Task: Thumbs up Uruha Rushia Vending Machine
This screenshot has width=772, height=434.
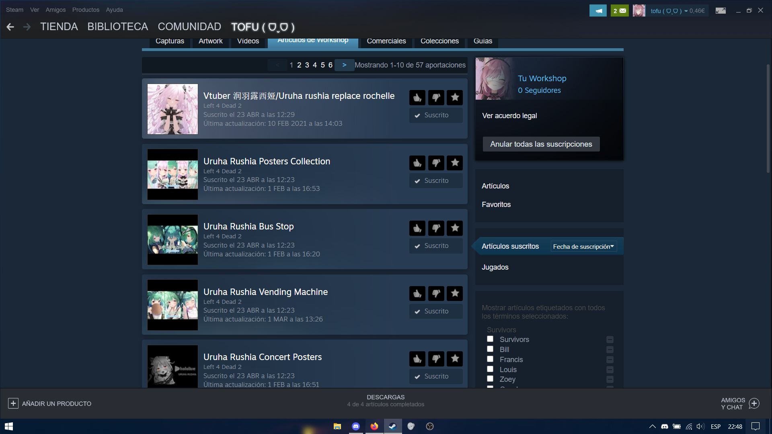Action: [x=417, y=294]
